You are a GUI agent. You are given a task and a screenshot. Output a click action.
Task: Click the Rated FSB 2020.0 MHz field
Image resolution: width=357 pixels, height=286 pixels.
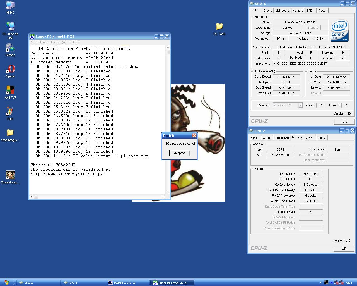[286, 93]
